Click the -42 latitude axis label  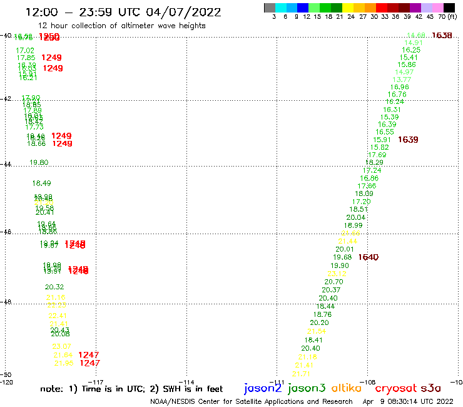tap(6, 98)
